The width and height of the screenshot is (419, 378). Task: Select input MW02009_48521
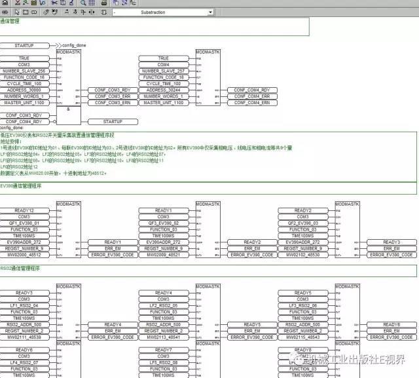tap(164, 255)
